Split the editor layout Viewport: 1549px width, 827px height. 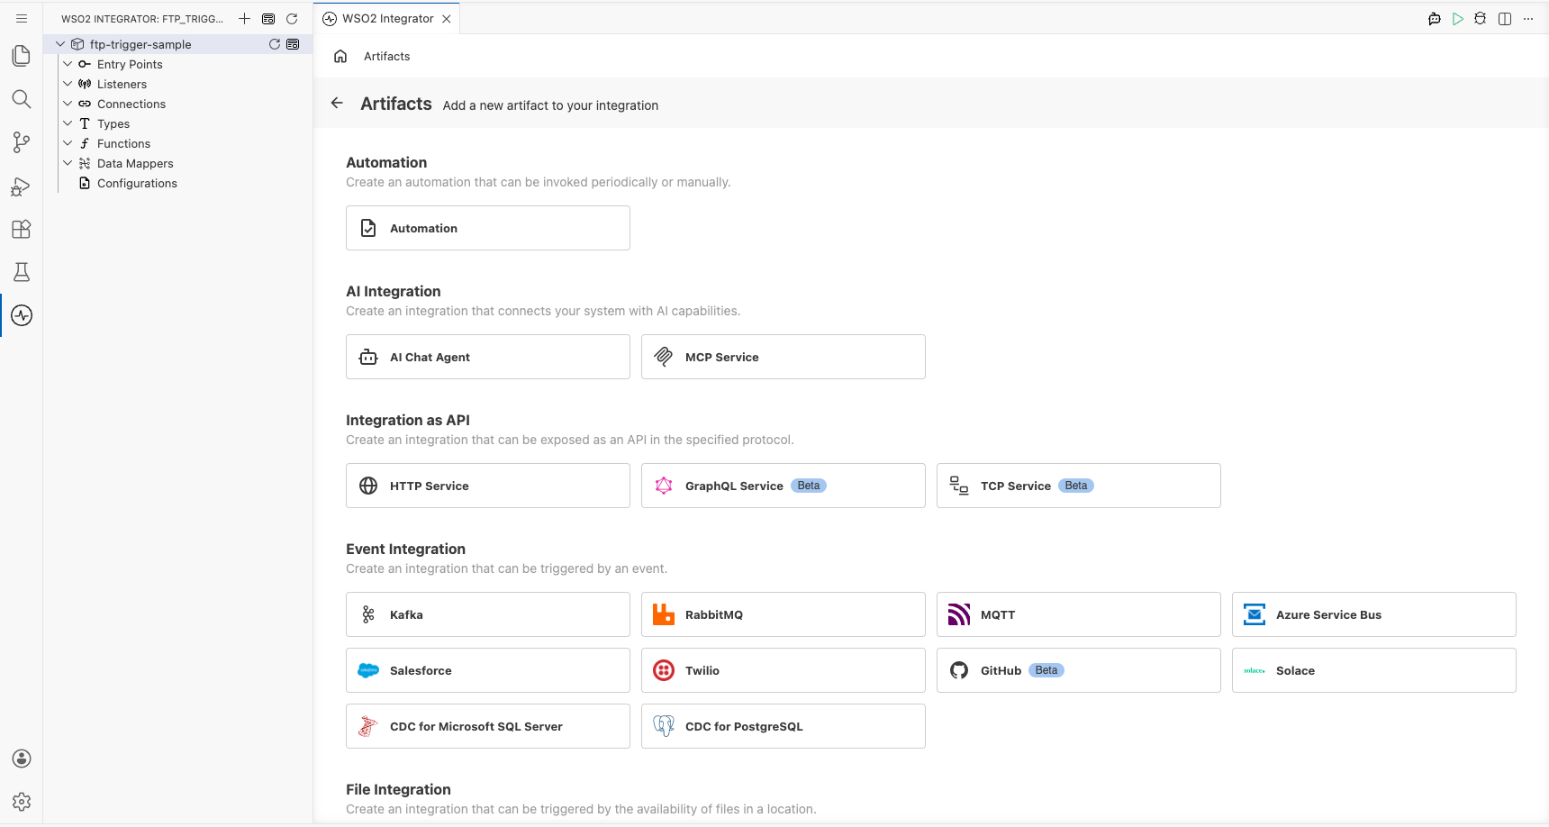(x=1505, y=19)
